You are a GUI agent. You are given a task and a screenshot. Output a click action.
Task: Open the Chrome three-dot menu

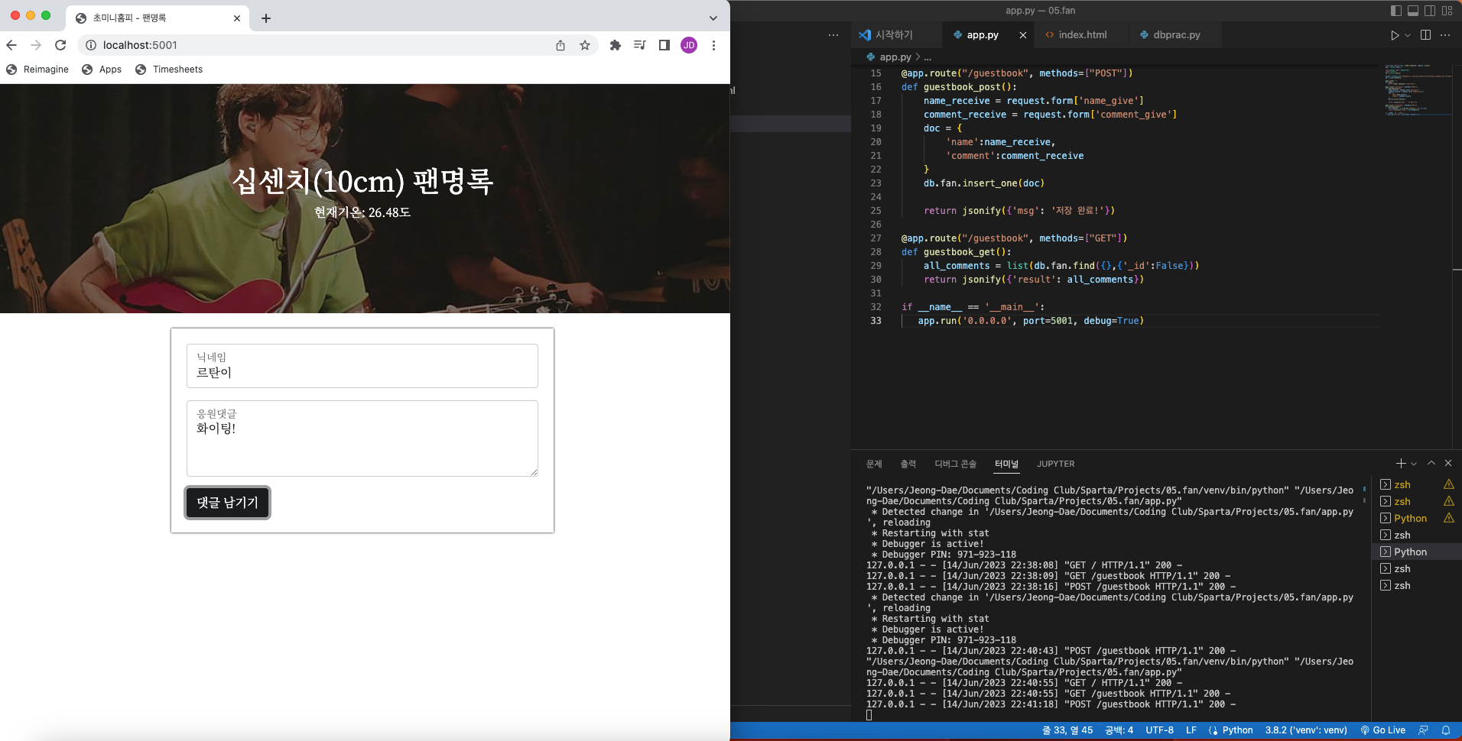(x=713, y=45)
